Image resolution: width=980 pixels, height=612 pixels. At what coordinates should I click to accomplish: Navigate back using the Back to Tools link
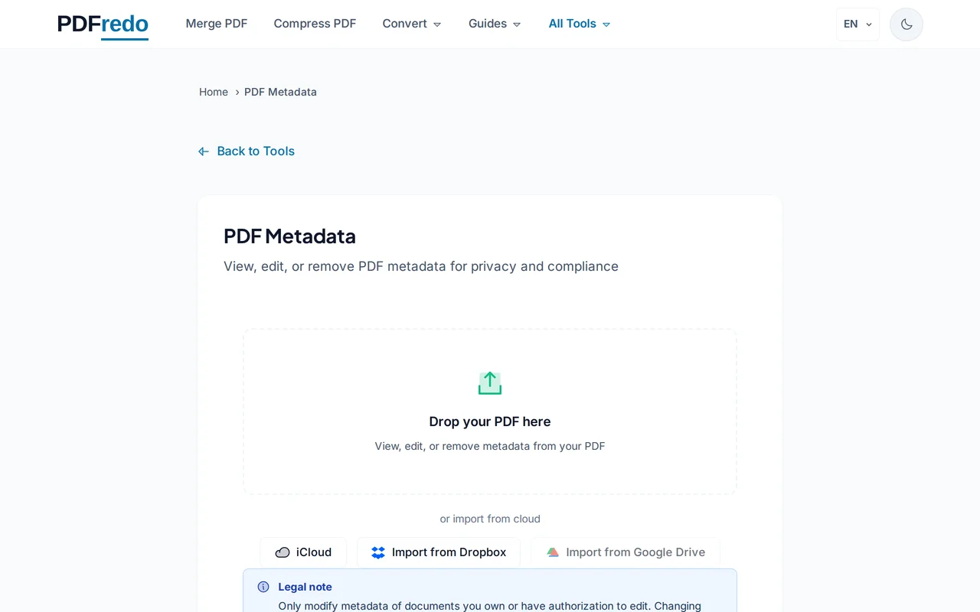tap(255, 151)
